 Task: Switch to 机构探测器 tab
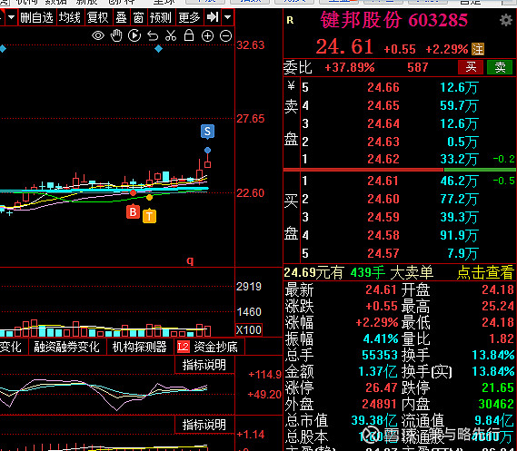click(139, 347)
